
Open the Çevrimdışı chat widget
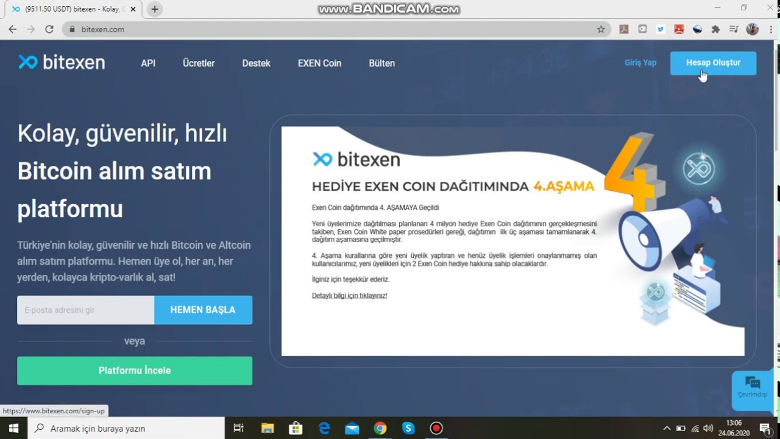tap(753, 390)
